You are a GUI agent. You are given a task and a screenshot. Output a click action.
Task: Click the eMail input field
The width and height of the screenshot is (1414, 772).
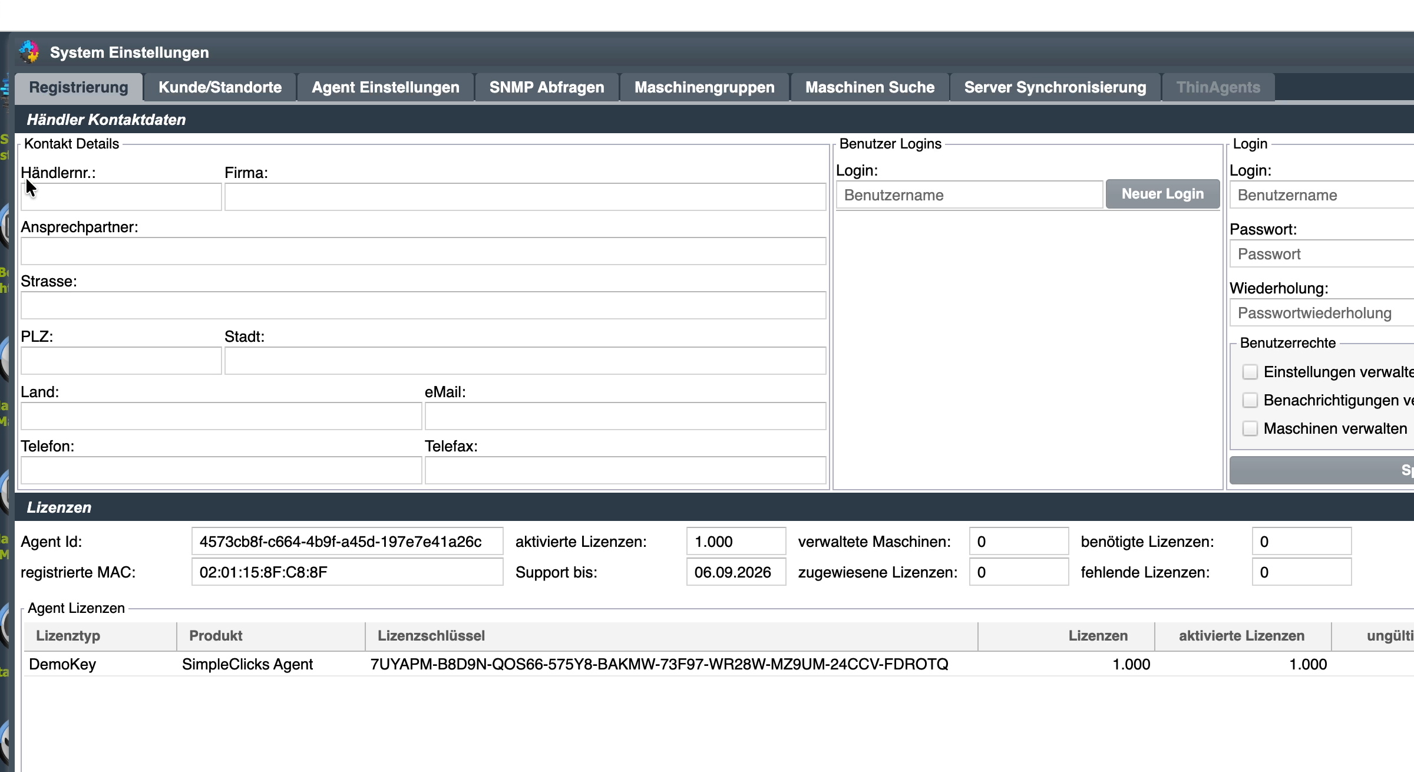tap(626, 416)
